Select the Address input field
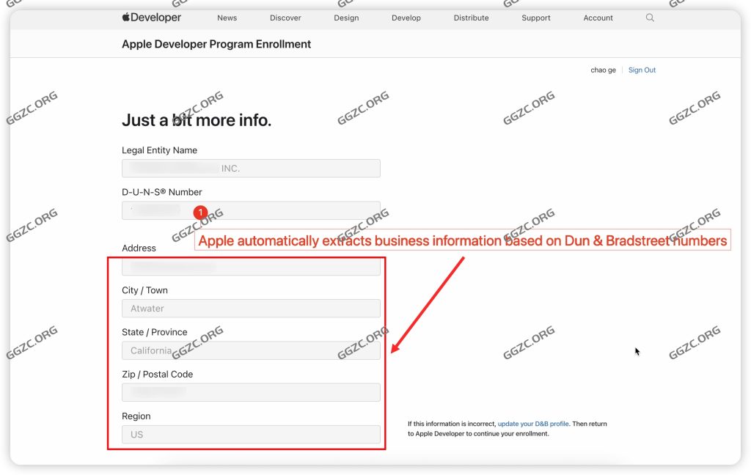Viewport: 751px width, 475px height. pos(251,266)
